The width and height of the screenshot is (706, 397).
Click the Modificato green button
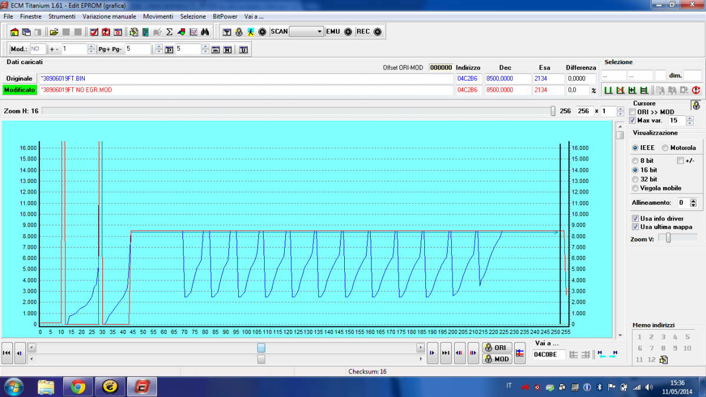point(19,90)
